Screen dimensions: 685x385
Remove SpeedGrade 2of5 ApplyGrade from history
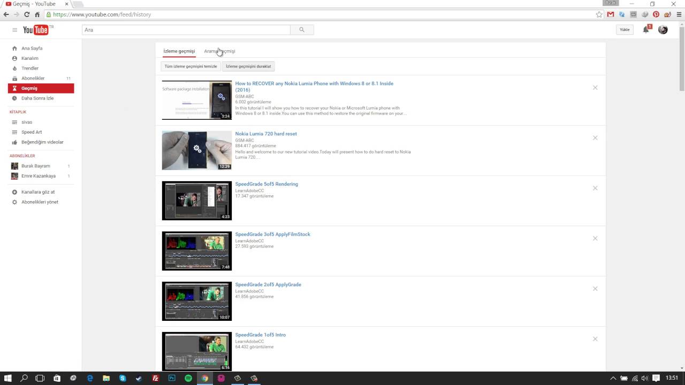point(595,289)
